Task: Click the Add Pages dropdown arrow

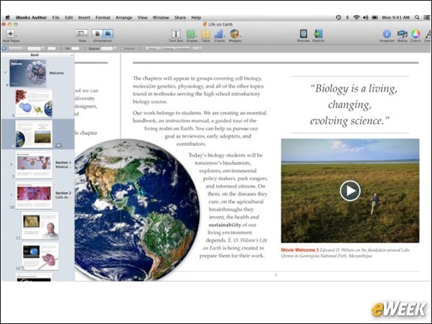Action: pyautogui.click(x=16, y=36)
